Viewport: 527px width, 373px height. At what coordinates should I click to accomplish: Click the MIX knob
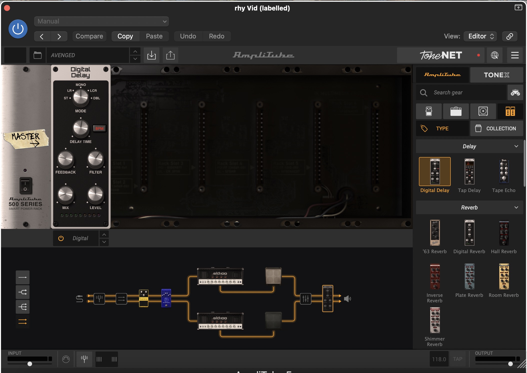[x=65, y=194]
